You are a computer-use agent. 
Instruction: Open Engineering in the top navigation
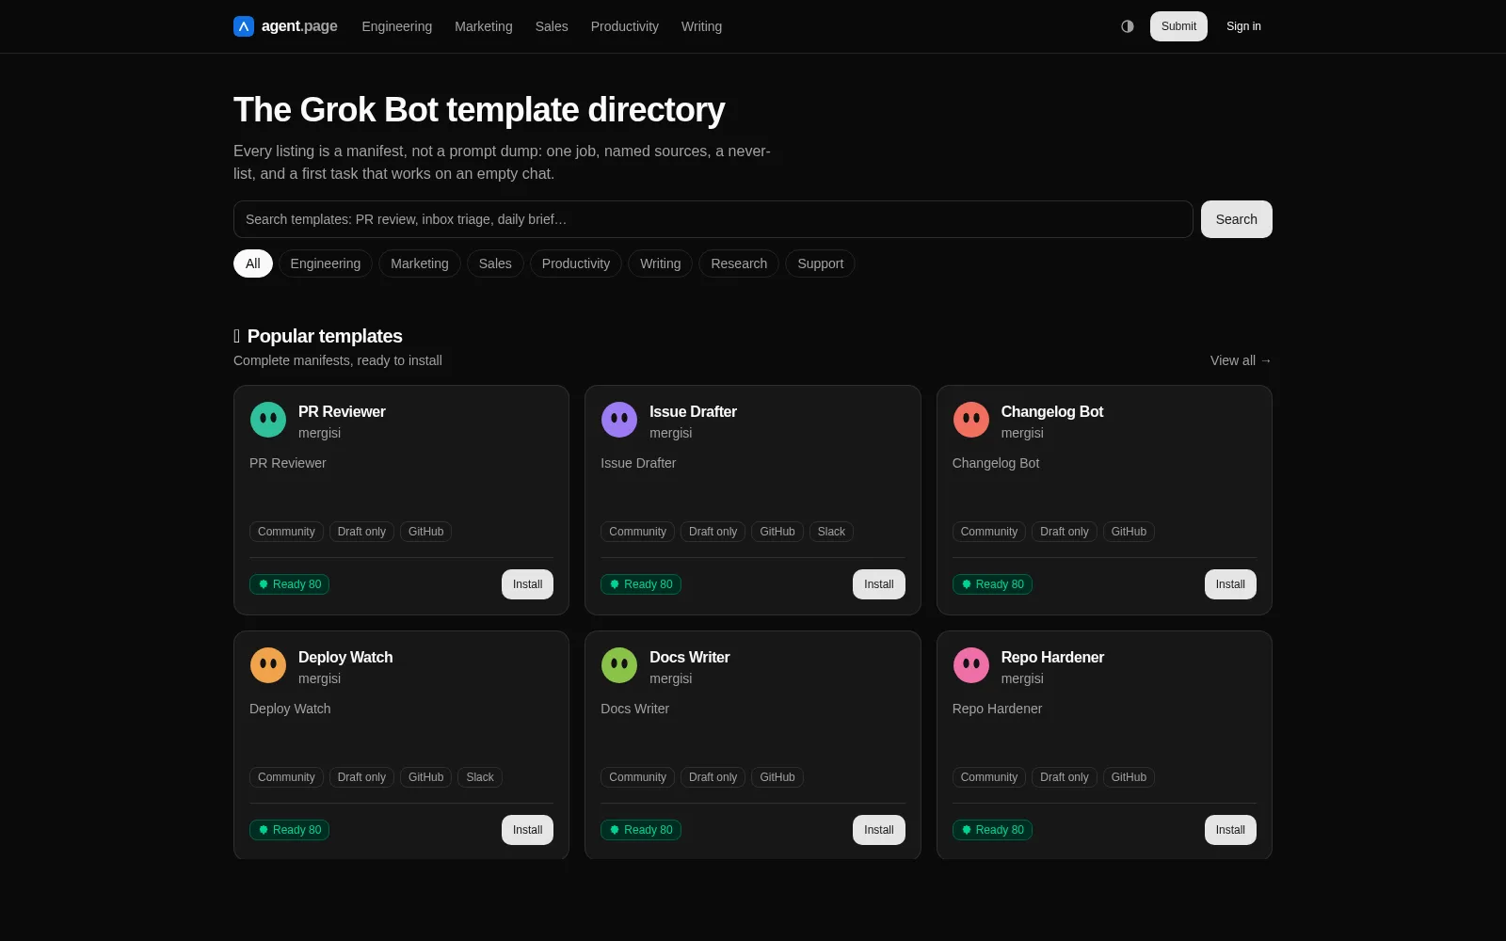pyautogui.click(x=397, y=26)
